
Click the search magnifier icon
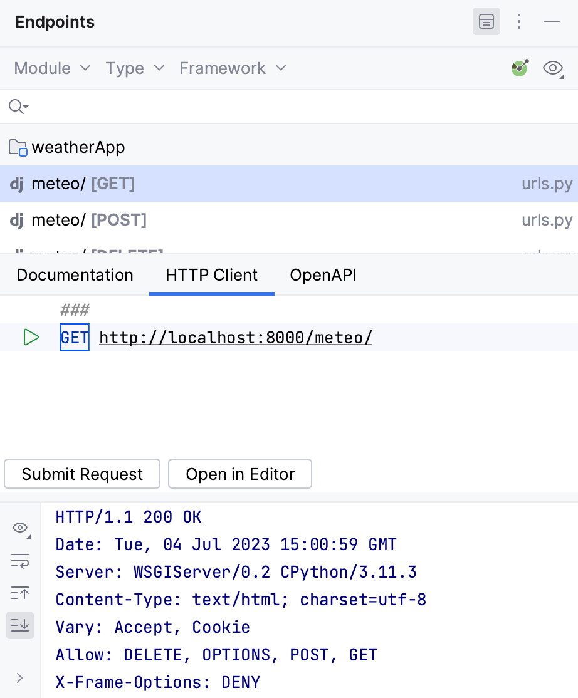pyautogui.click(x=18, y=107)
